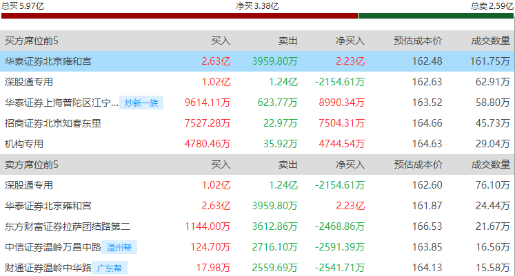Click net buy value 7504.31万
Screen dimensions: 515x276
pos(341,123)
